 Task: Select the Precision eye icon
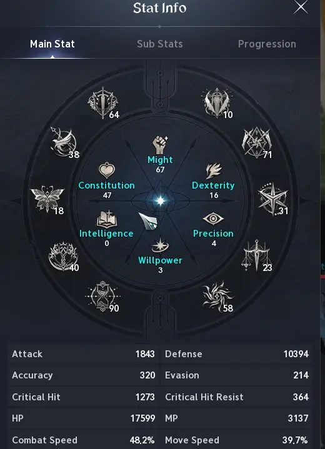point(213,219)
